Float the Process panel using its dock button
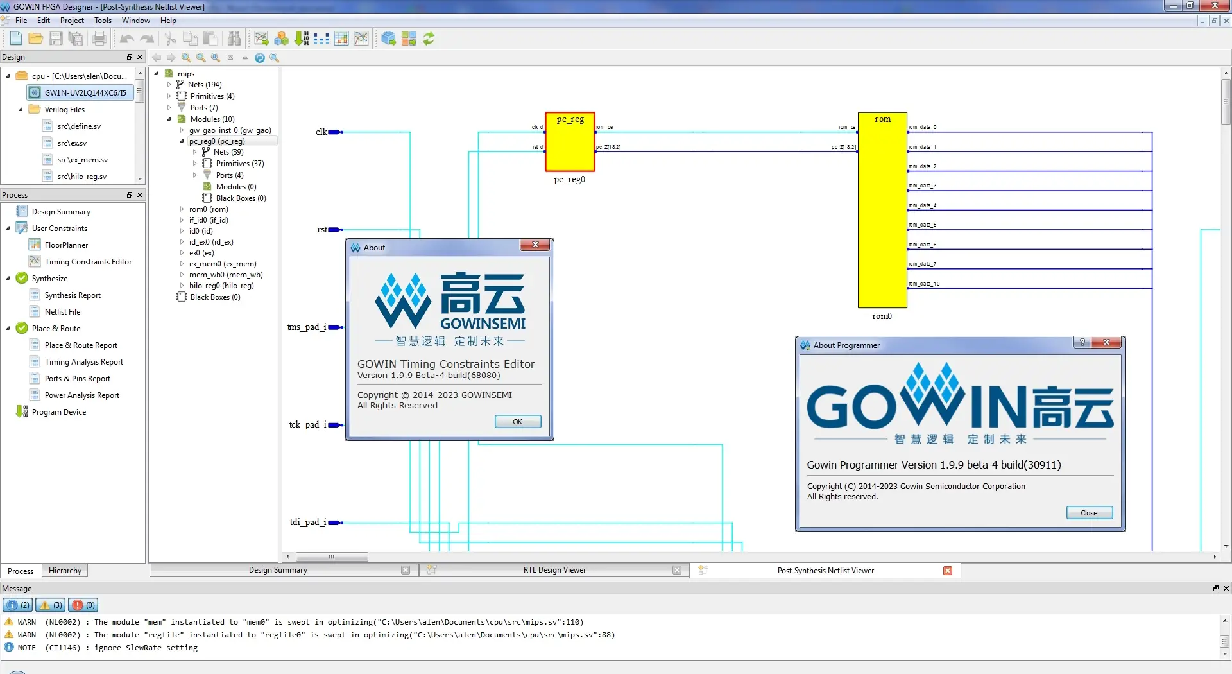 [x=130, y=195]
